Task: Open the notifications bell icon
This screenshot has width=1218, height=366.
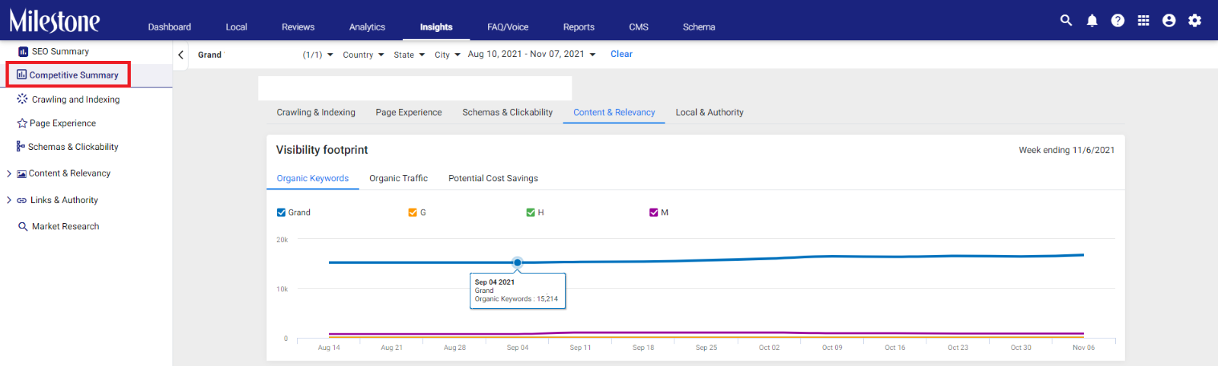Action: (1092, 21)
